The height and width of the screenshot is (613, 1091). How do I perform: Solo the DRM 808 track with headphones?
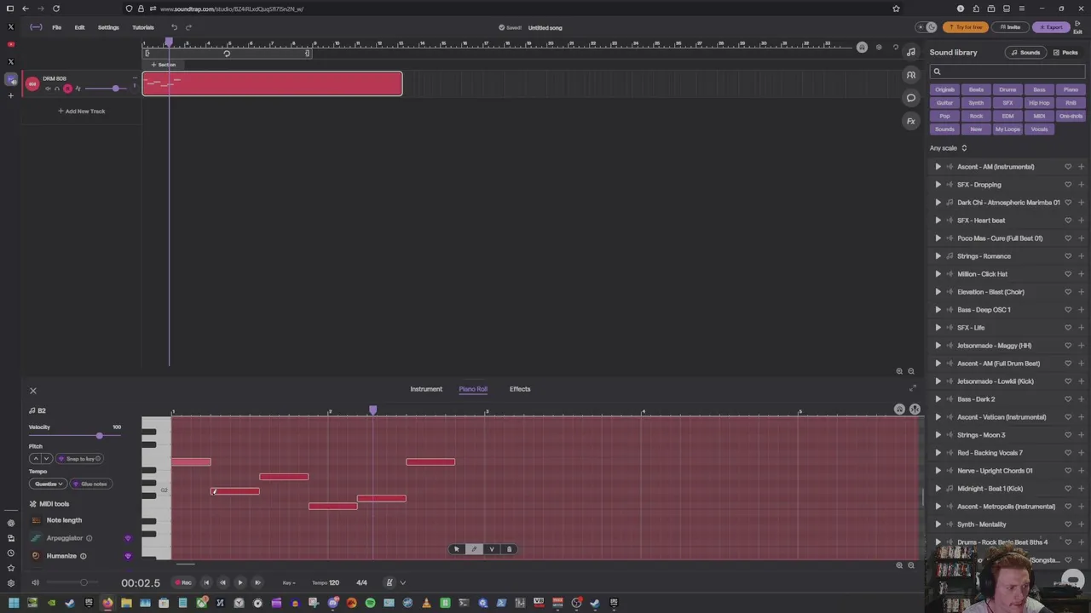pos(57,89)
